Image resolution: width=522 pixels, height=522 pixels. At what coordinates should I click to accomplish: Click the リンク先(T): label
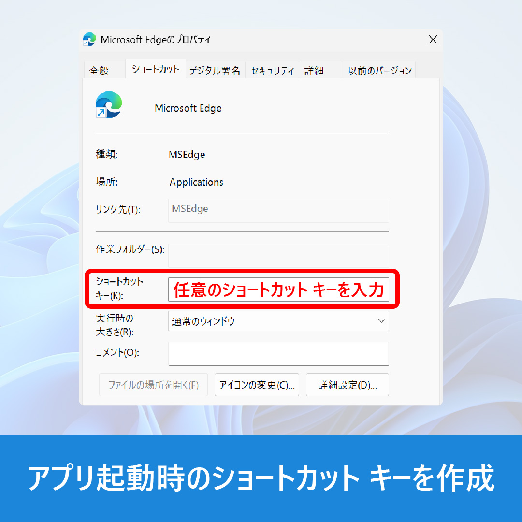[x=118, y=209]
